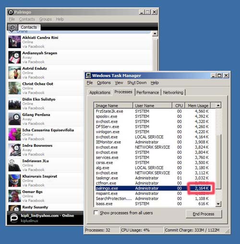Open the Palringo File menu
The image size is (240, 244).
coord(12,19)
